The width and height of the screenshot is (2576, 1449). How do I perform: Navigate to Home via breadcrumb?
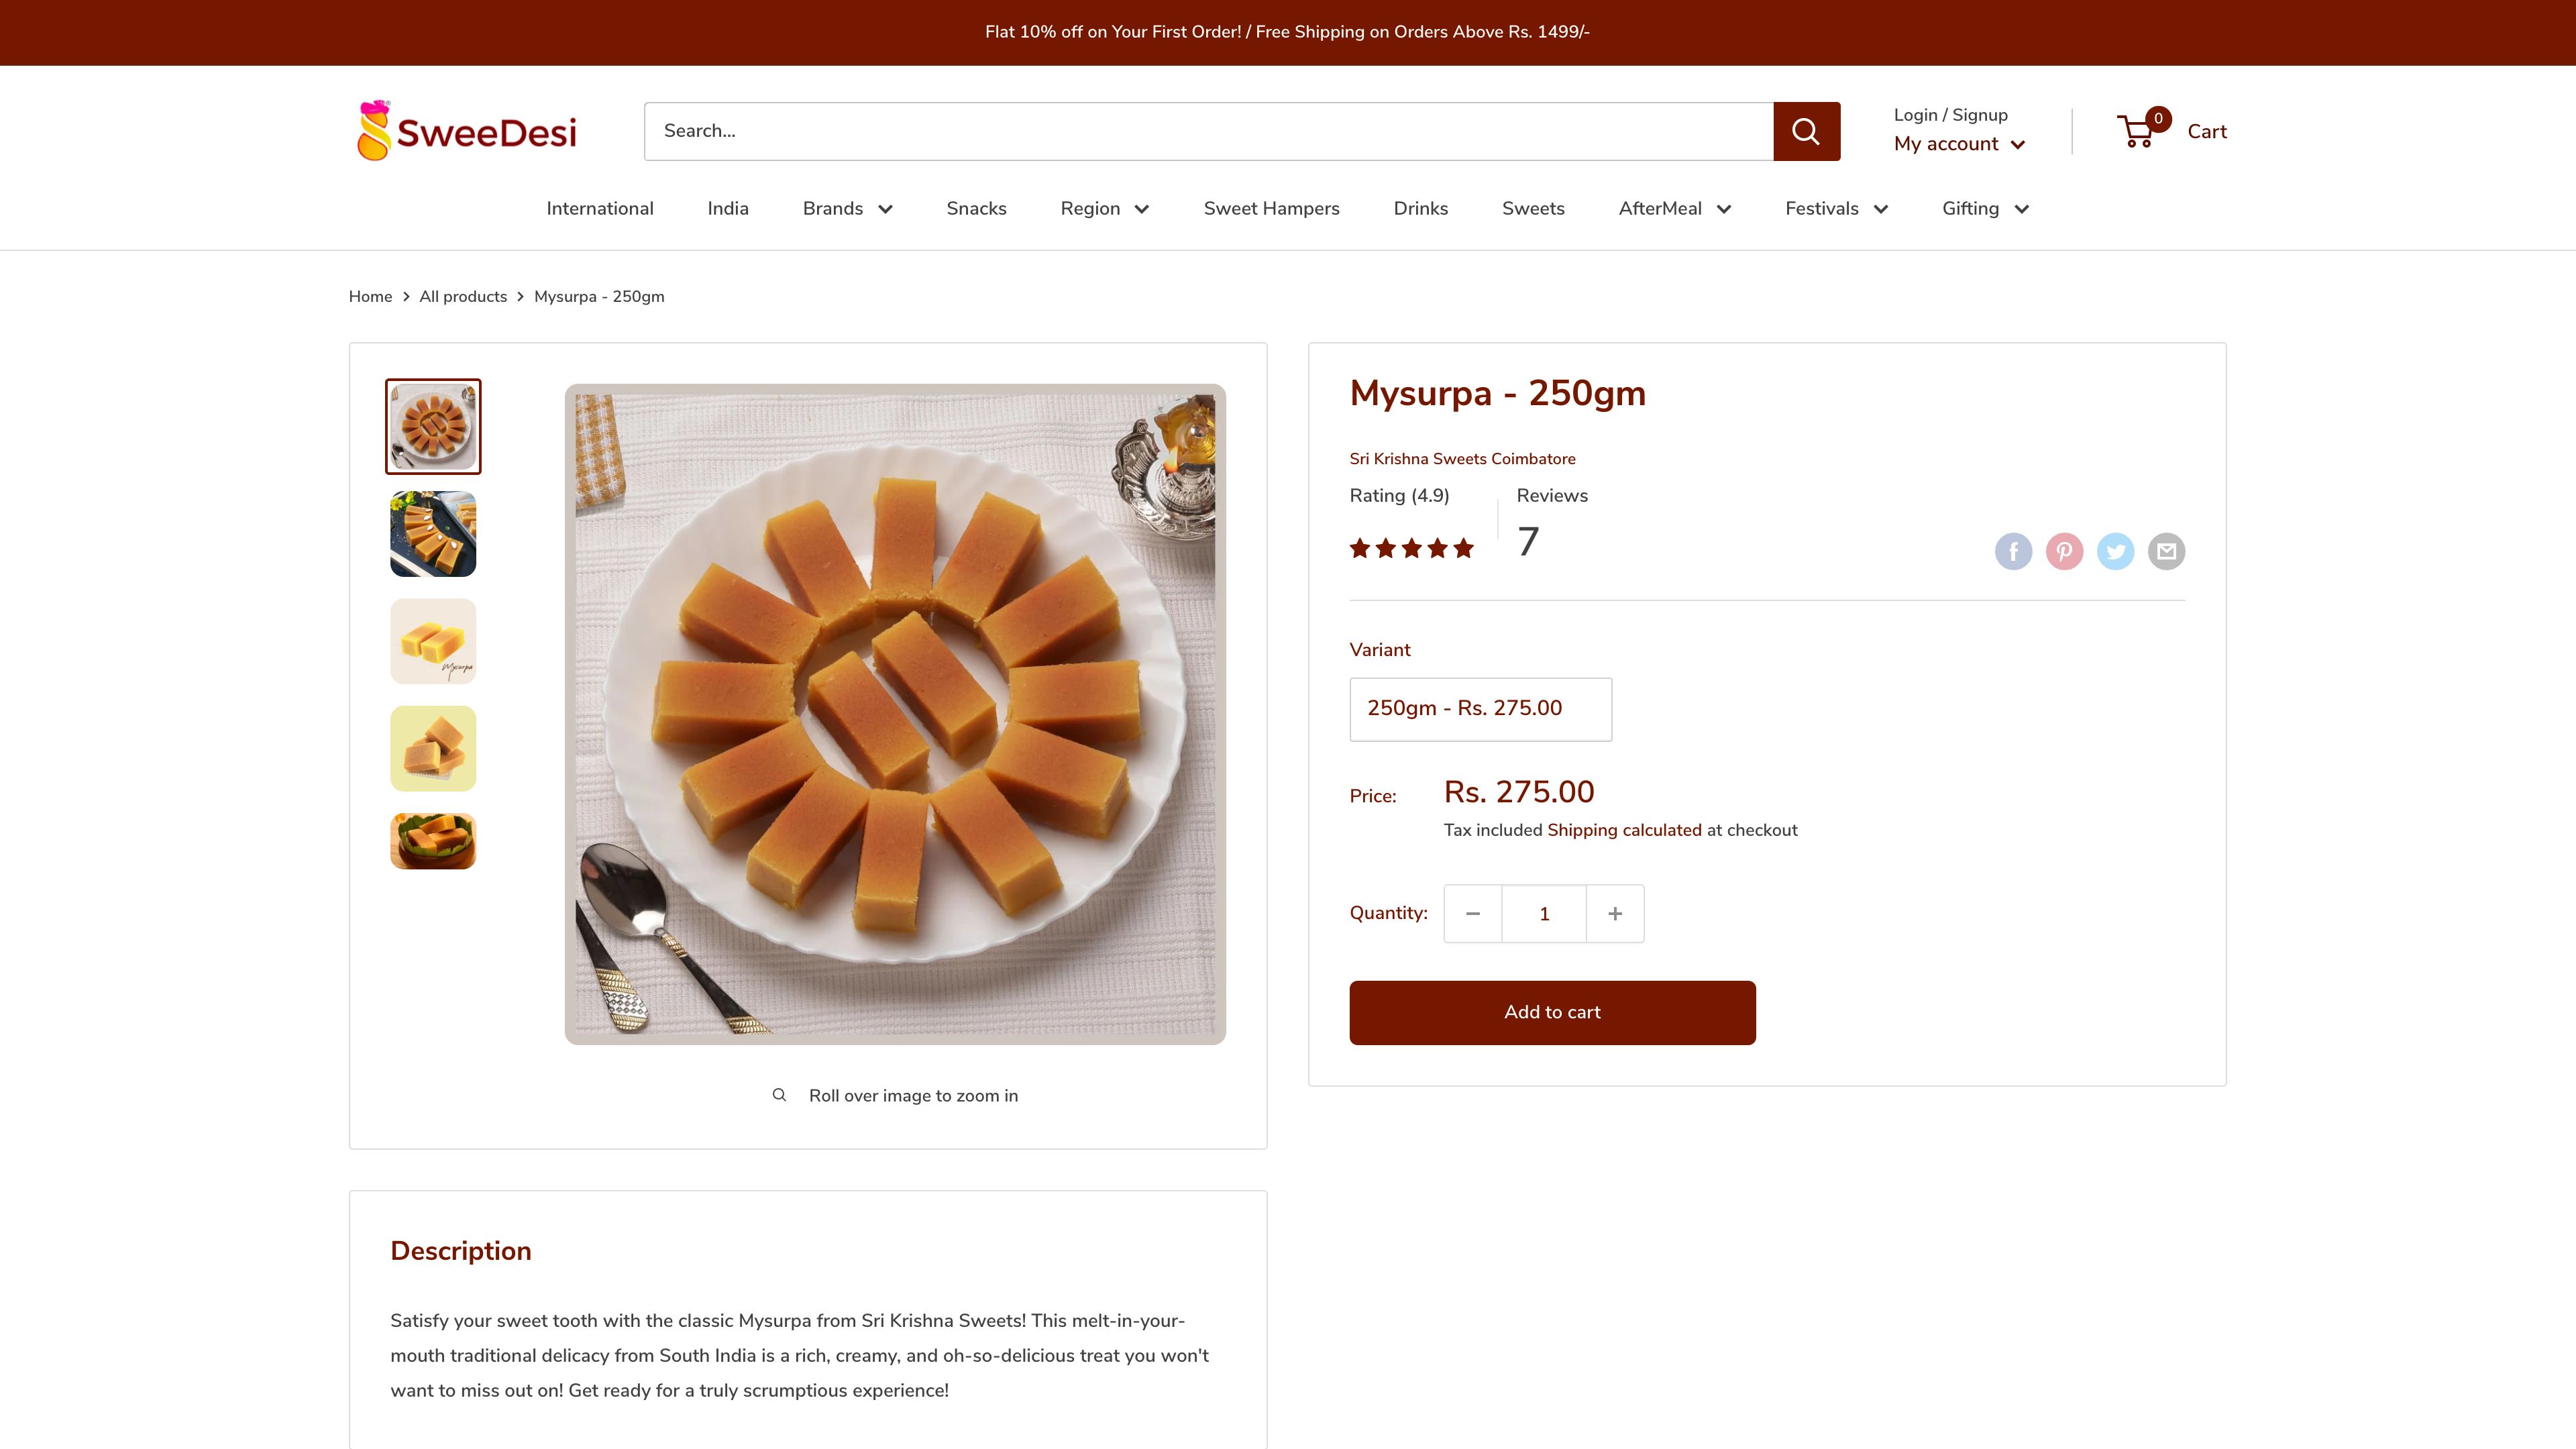(x=370, y=296)
